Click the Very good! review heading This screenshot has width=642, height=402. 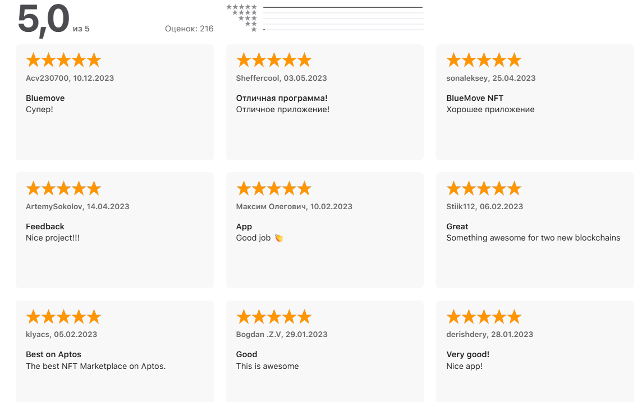pyautogui.click(x=468, y=354)
